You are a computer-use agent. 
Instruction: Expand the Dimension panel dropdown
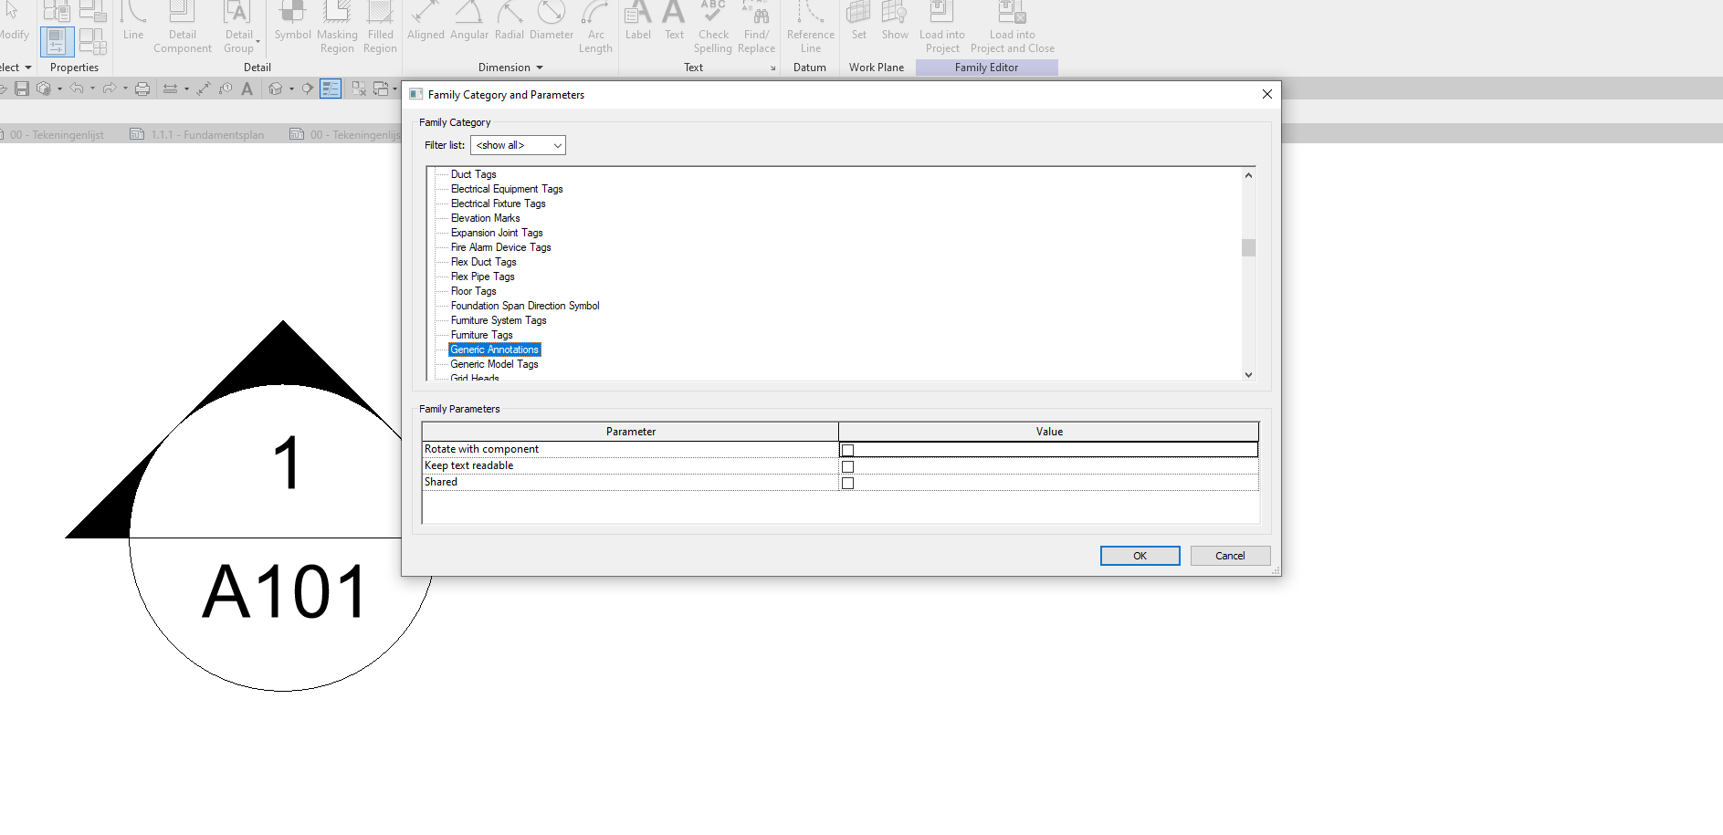click(540, 67)
